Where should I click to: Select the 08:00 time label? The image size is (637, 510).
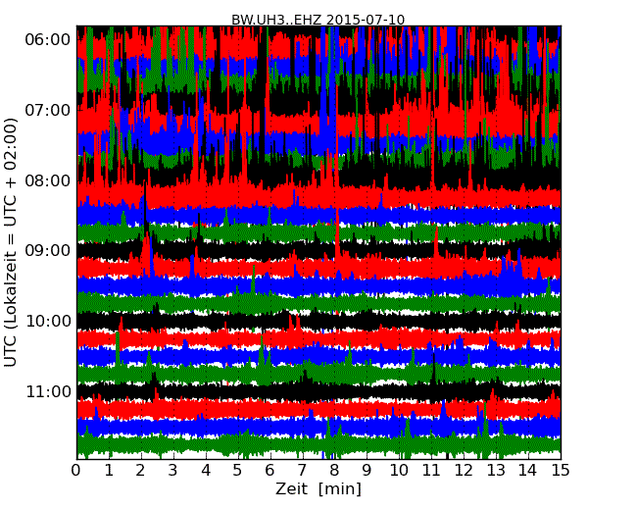(48, 180)
